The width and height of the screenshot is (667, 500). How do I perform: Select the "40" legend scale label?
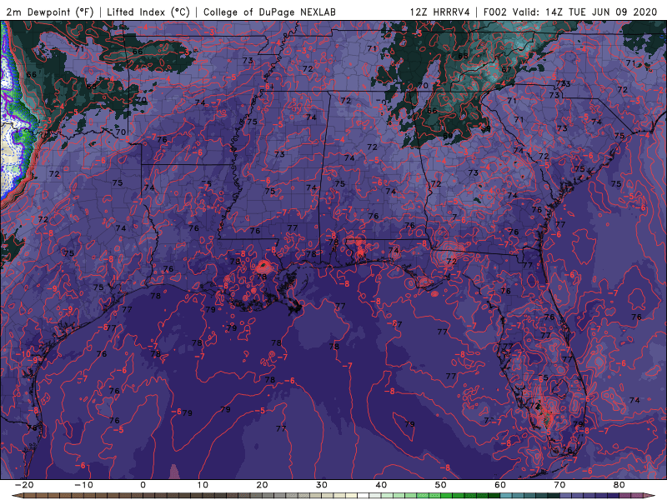click(x=381, y=485)
